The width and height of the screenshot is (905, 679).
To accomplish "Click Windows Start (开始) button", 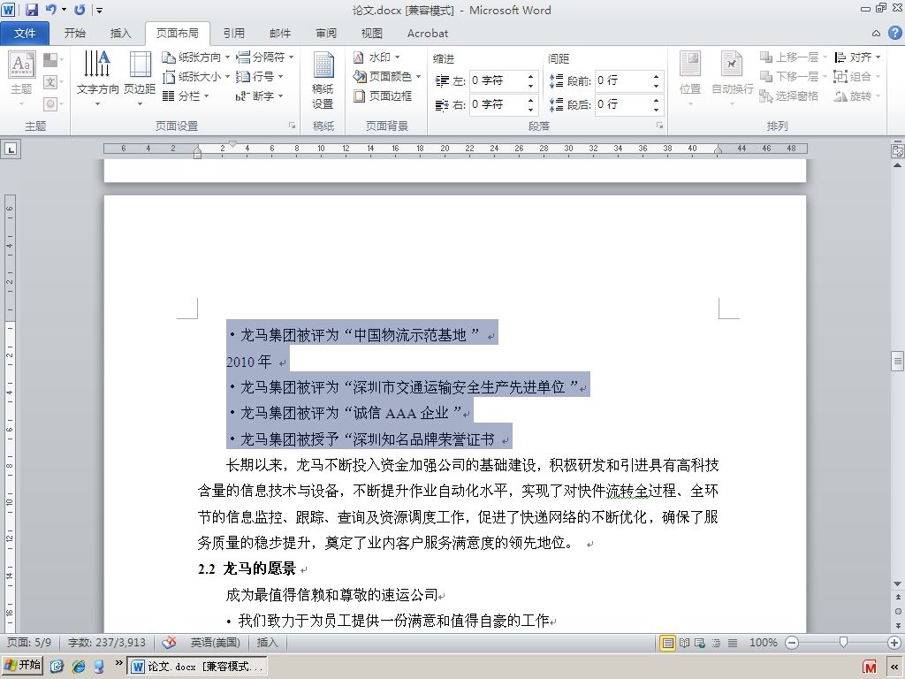I will pos(22,666).
